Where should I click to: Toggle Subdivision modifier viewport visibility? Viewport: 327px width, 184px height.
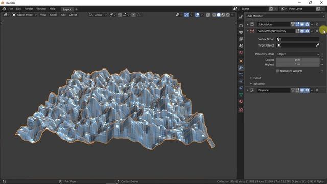[x=302, y=24]
